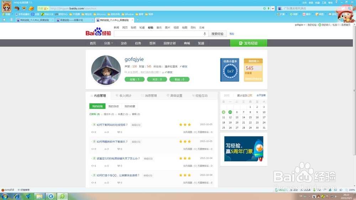The width and height of the screenshot is (356, 200).
Task: Open the 去开宝箱 link above calendar
Action: [261, 95]
